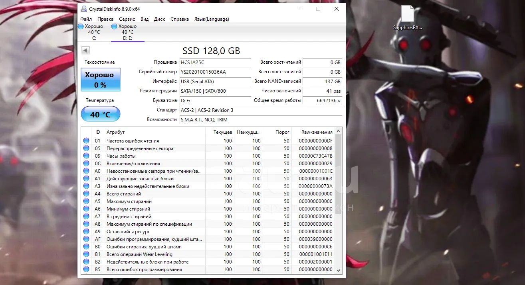
Task: Click the previous disk arrow button
Action: tap(85, 50)
